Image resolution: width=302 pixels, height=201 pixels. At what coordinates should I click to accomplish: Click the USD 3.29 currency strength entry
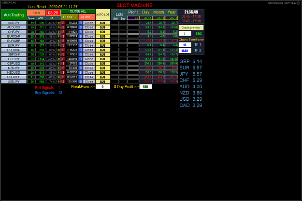click(x=191, y=99)
